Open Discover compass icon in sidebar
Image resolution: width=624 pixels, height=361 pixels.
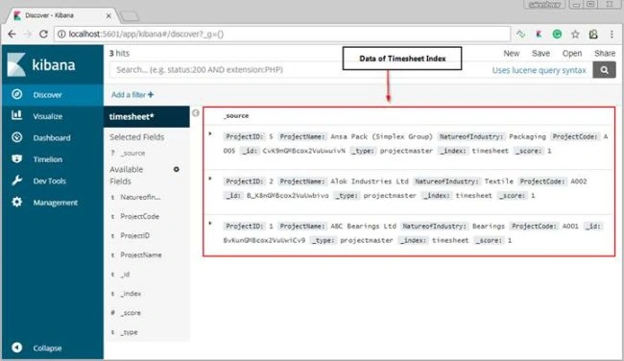[16, 94]
